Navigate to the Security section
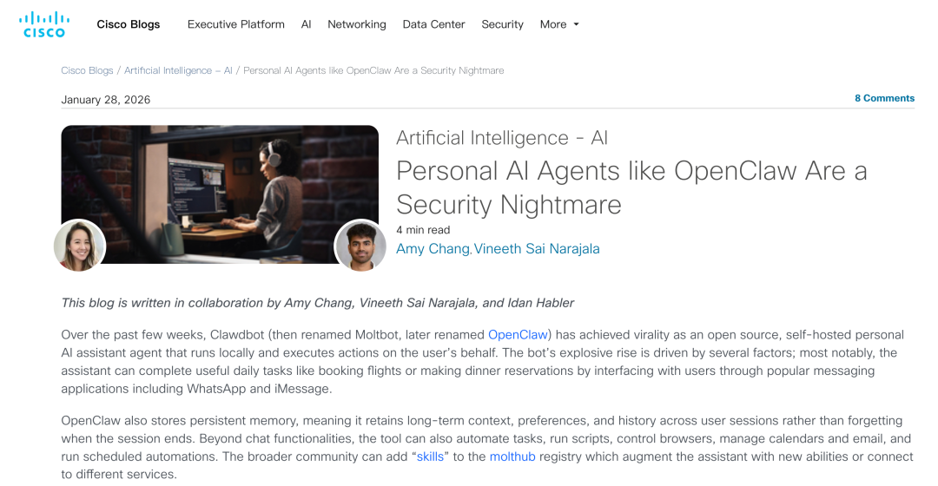This screenshot has height=486, width=938. (x=503, y=24)
